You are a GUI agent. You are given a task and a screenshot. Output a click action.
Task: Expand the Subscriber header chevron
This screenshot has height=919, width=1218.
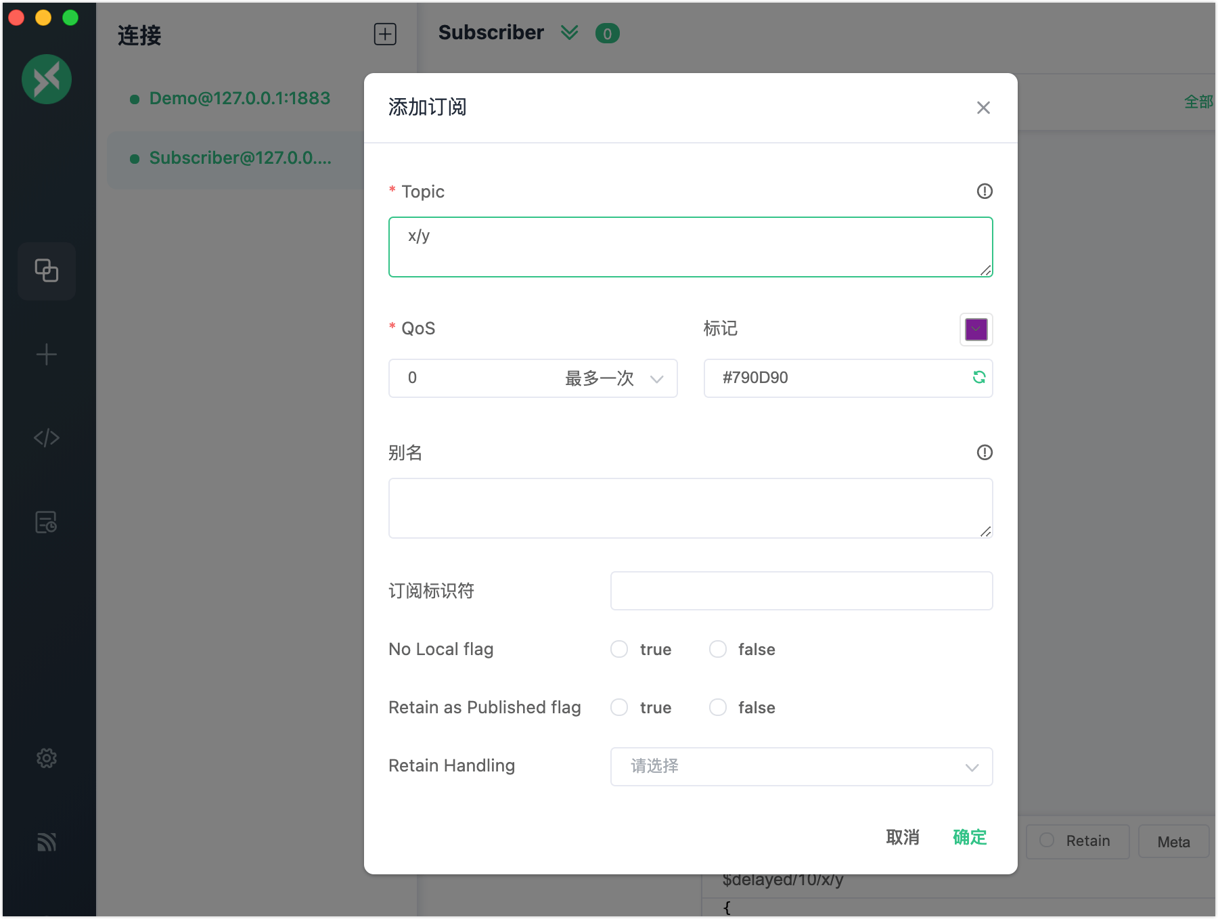click(570, 32)
